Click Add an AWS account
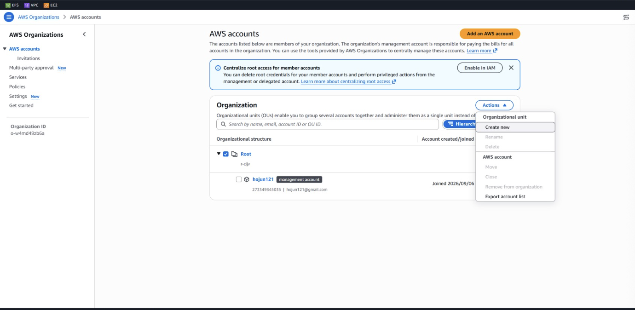 (x=490, y=34)
